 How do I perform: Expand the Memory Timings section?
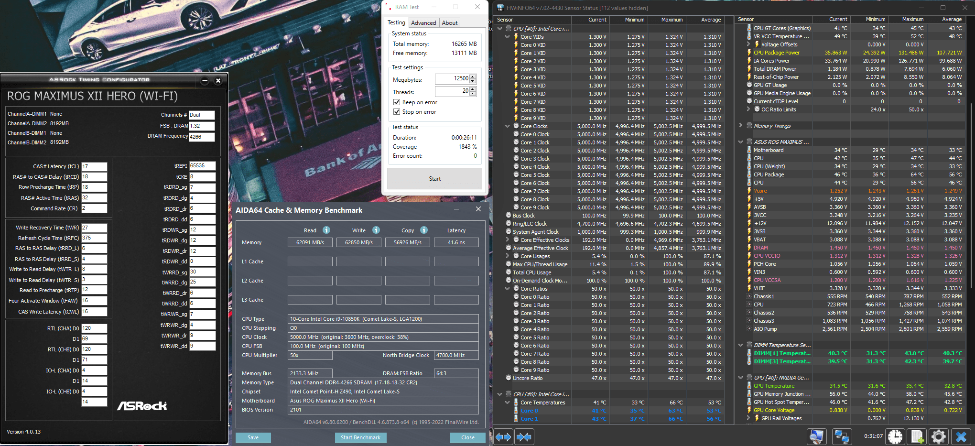point(741,125)
